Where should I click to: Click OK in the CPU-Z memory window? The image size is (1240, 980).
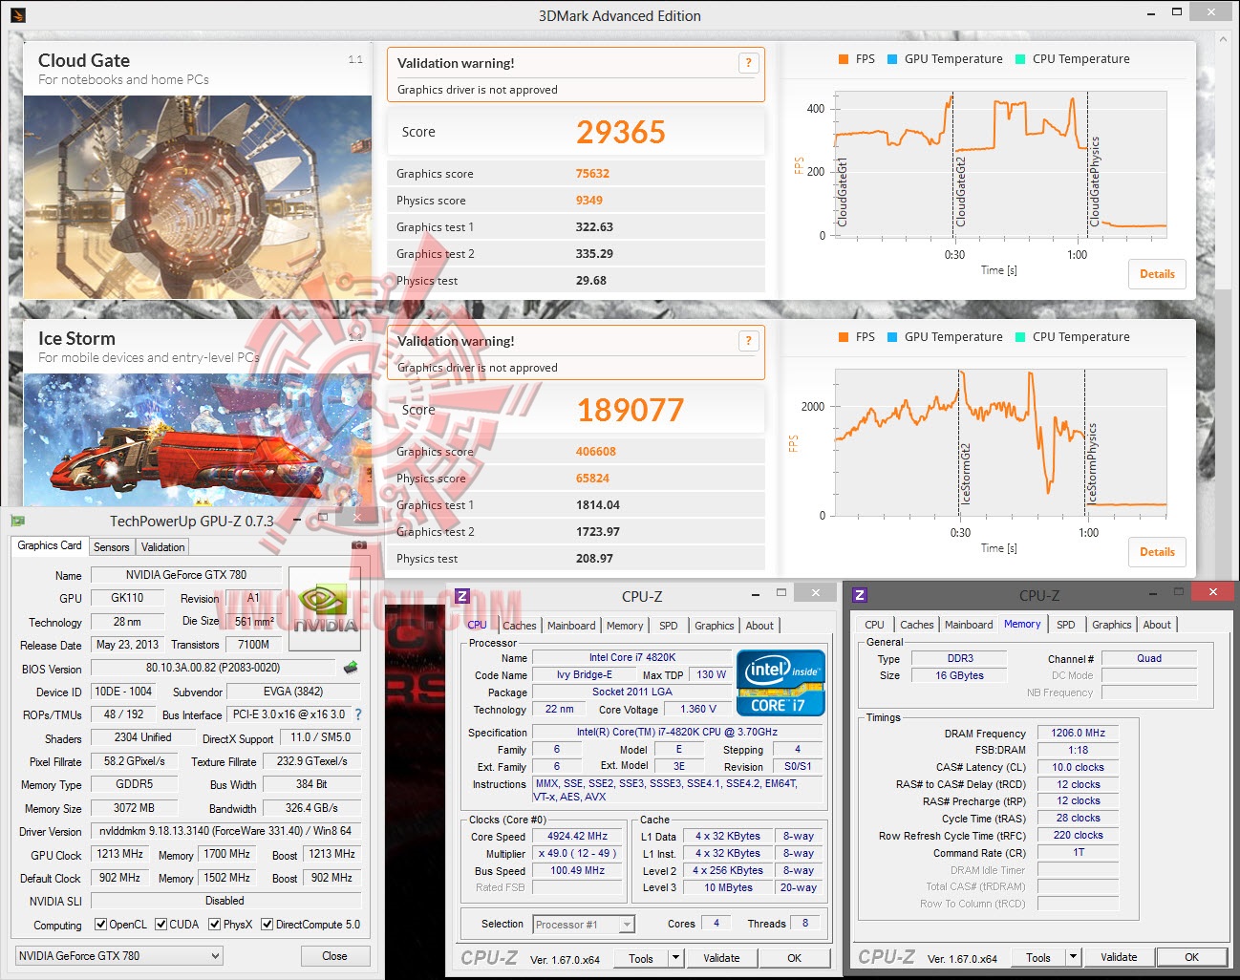tap(1191, 957)
